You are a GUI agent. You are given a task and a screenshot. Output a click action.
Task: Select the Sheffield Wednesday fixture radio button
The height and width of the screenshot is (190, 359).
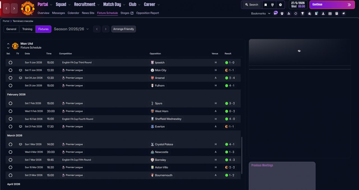pyautogui.click(x=10, y=119)
